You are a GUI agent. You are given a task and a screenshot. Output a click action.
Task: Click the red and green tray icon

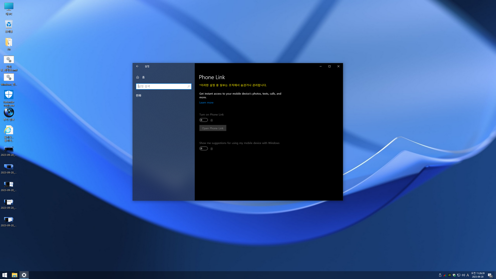pos(445,275)
